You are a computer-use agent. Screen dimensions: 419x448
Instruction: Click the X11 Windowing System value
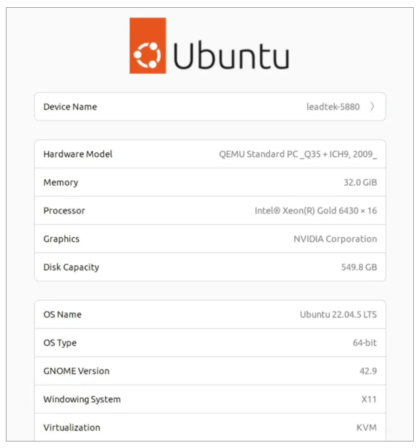point(369,399)
